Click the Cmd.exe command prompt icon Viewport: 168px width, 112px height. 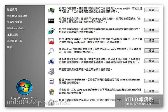click(x=51, y=21)
